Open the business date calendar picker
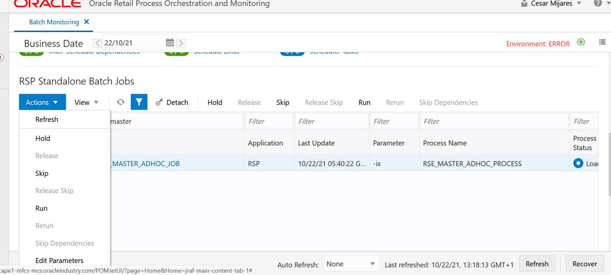This screenshot has height=275, width=611. pos(170,43)
